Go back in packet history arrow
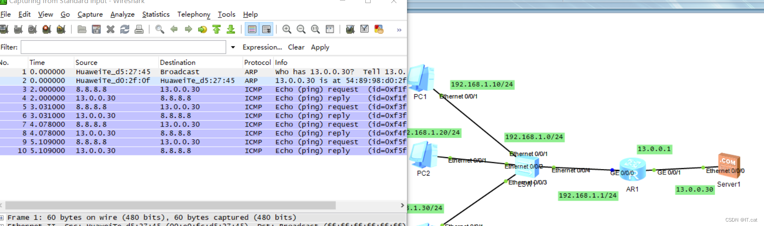The height and width of the screenshot is (226, 764). click(174, 29)
